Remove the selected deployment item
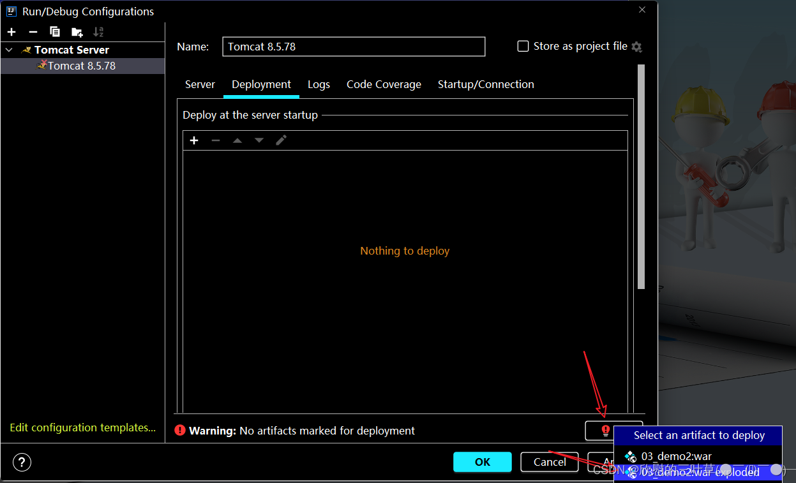The image size is (796, 483). tap(216, 140)
